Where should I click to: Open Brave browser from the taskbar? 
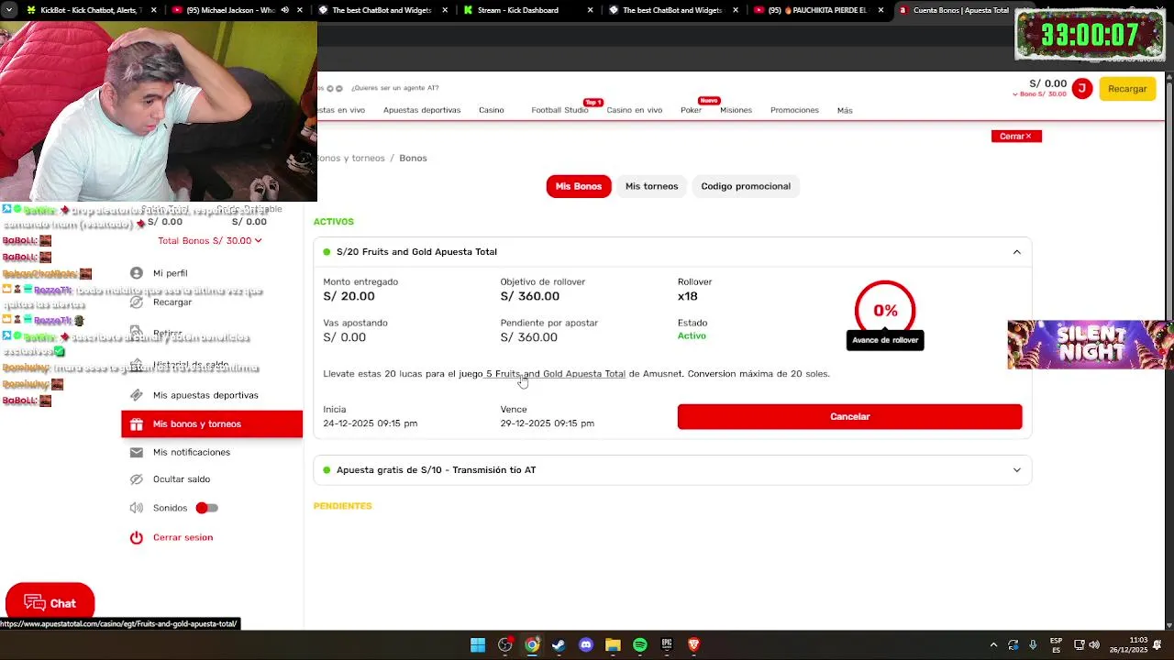(694, 645)
